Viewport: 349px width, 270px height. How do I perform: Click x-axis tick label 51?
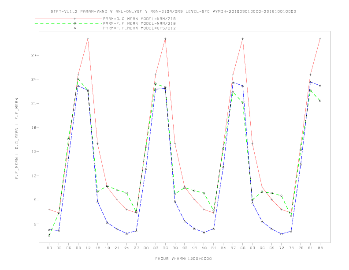pyautogui.click(x=214, y=248)
